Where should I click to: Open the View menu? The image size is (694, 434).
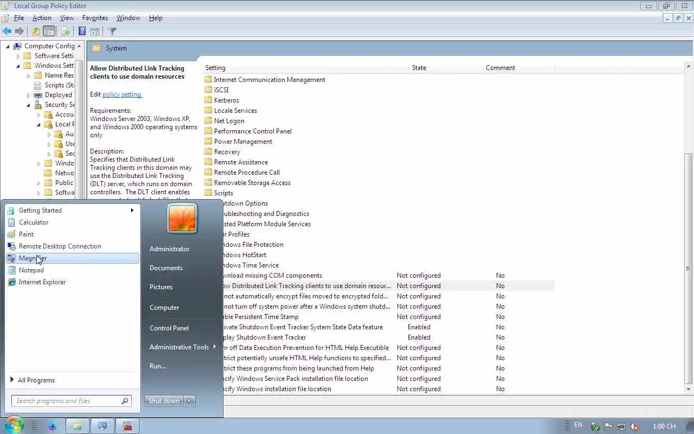pos(67,18)
